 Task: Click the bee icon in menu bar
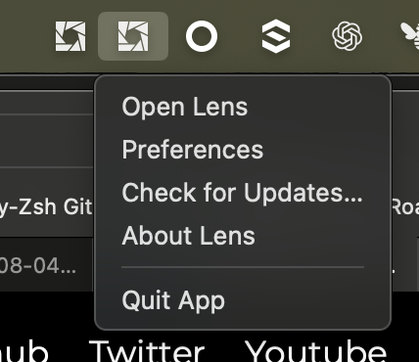click(x=410, y=36)
